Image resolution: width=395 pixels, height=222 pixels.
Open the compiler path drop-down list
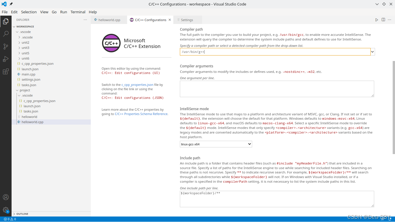372,52
